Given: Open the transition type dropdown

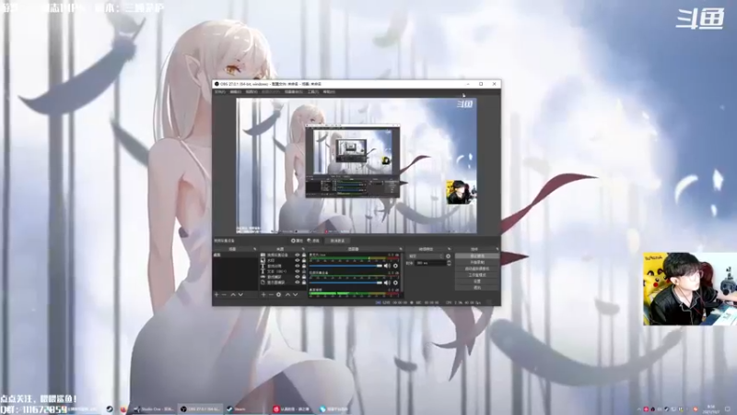Looking at the screenshot, I should pos(426,256).
